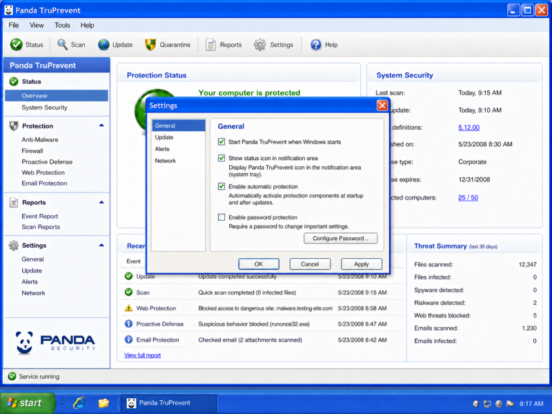Viewport: 552px width, 414px height.
Task: Select Network in Settings dialog list
Action: click(179, 161)
